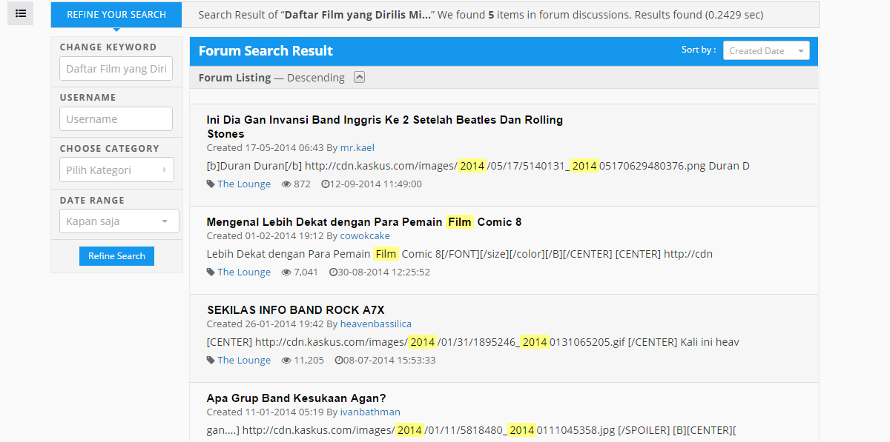This screenshot has height=442, width=890.
Task: Click the 'Created 01-02-2014 19:12' text
Action: [x=265, y=235]
